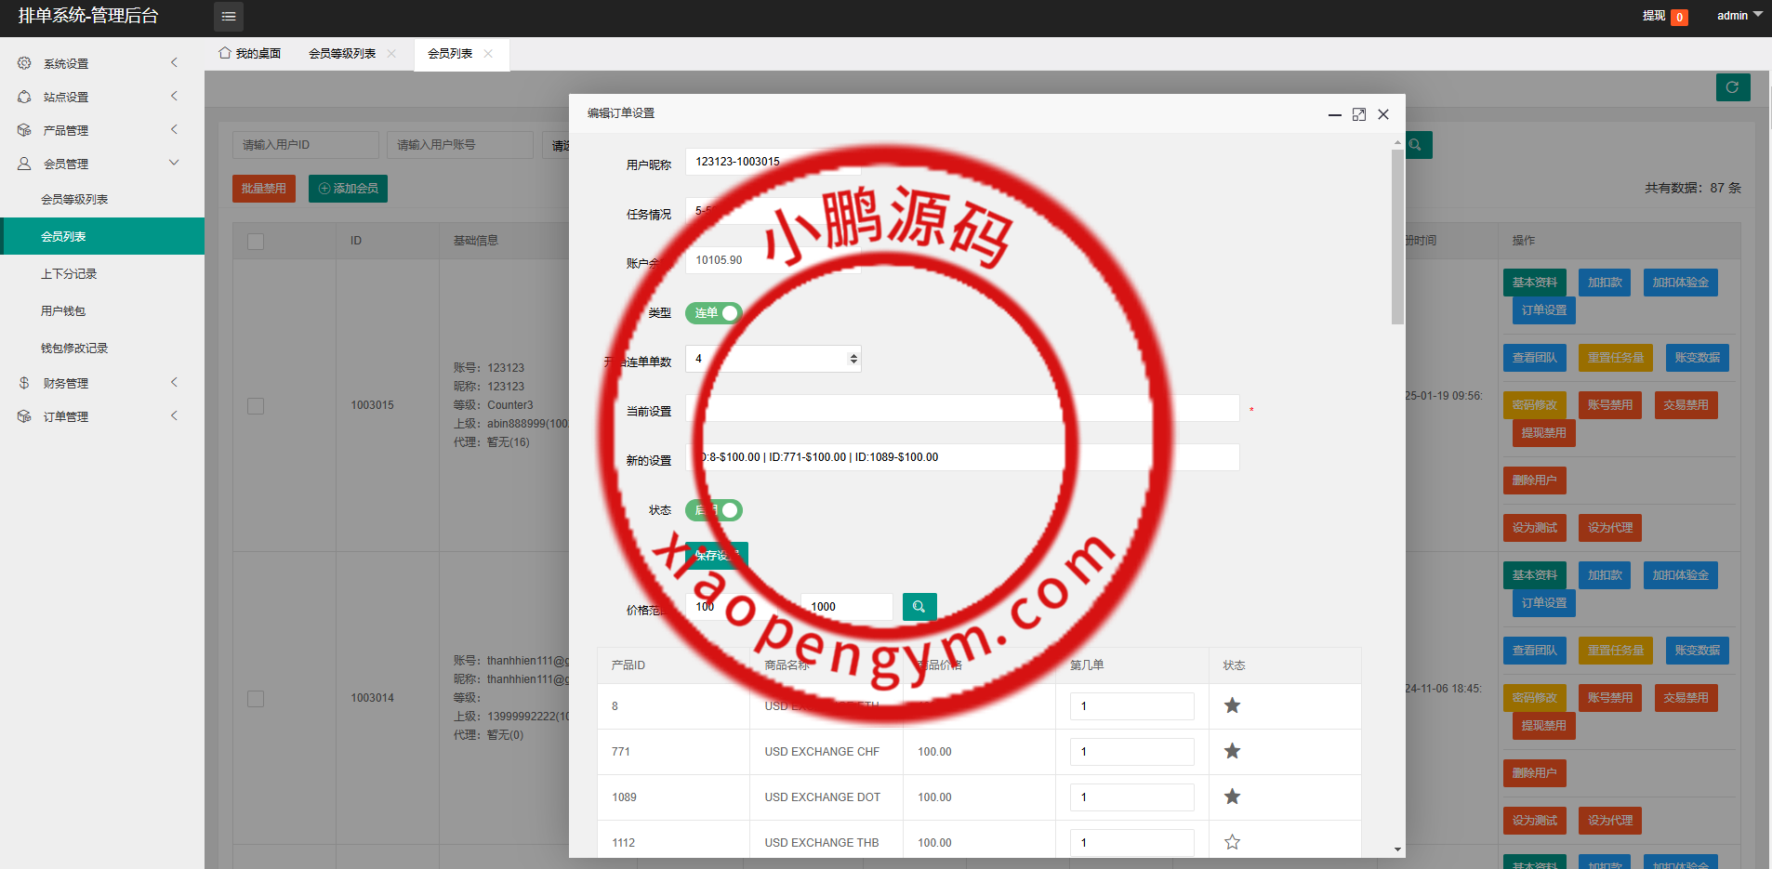Viewport: 1772px width, 869px height.
Task: Click the 提现 notification badge
Action: [1680, 17]
